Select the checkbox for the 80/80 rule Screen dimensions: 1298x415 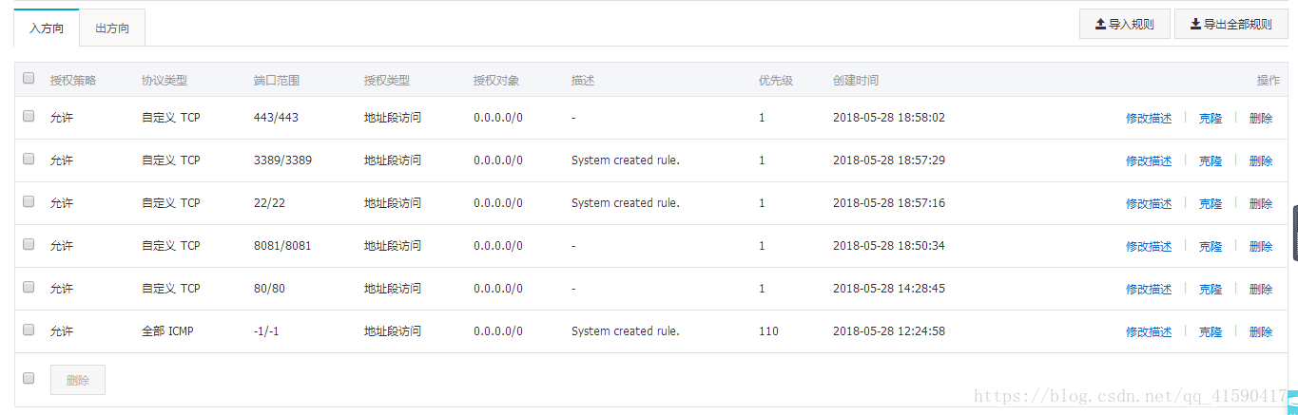click(x=29, y=287)
